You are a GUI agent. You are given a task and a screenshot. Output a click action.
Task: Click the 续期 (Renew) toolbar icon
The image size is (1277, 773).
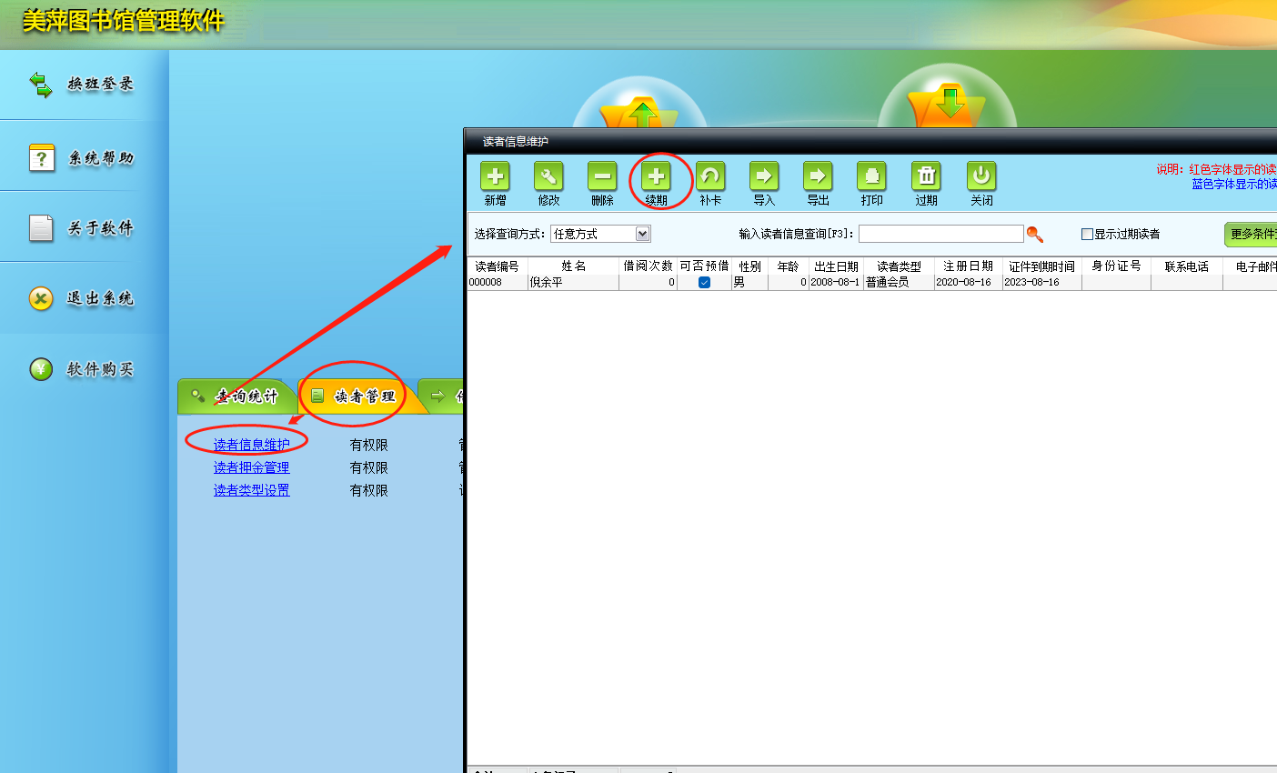(656, 177)
